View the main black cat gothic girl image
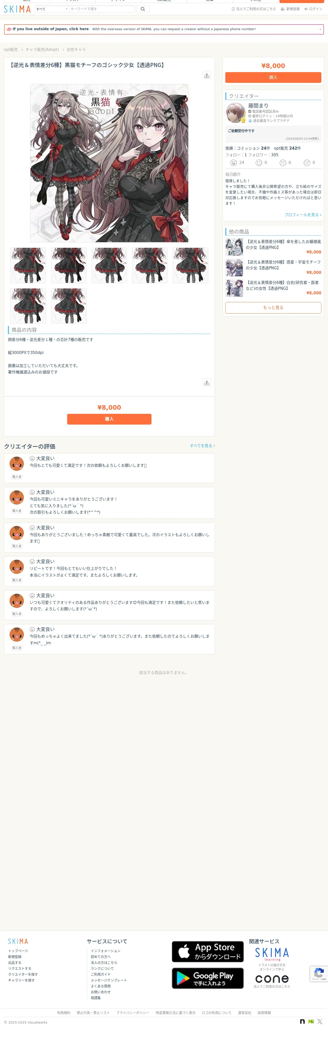 [109, 163]
